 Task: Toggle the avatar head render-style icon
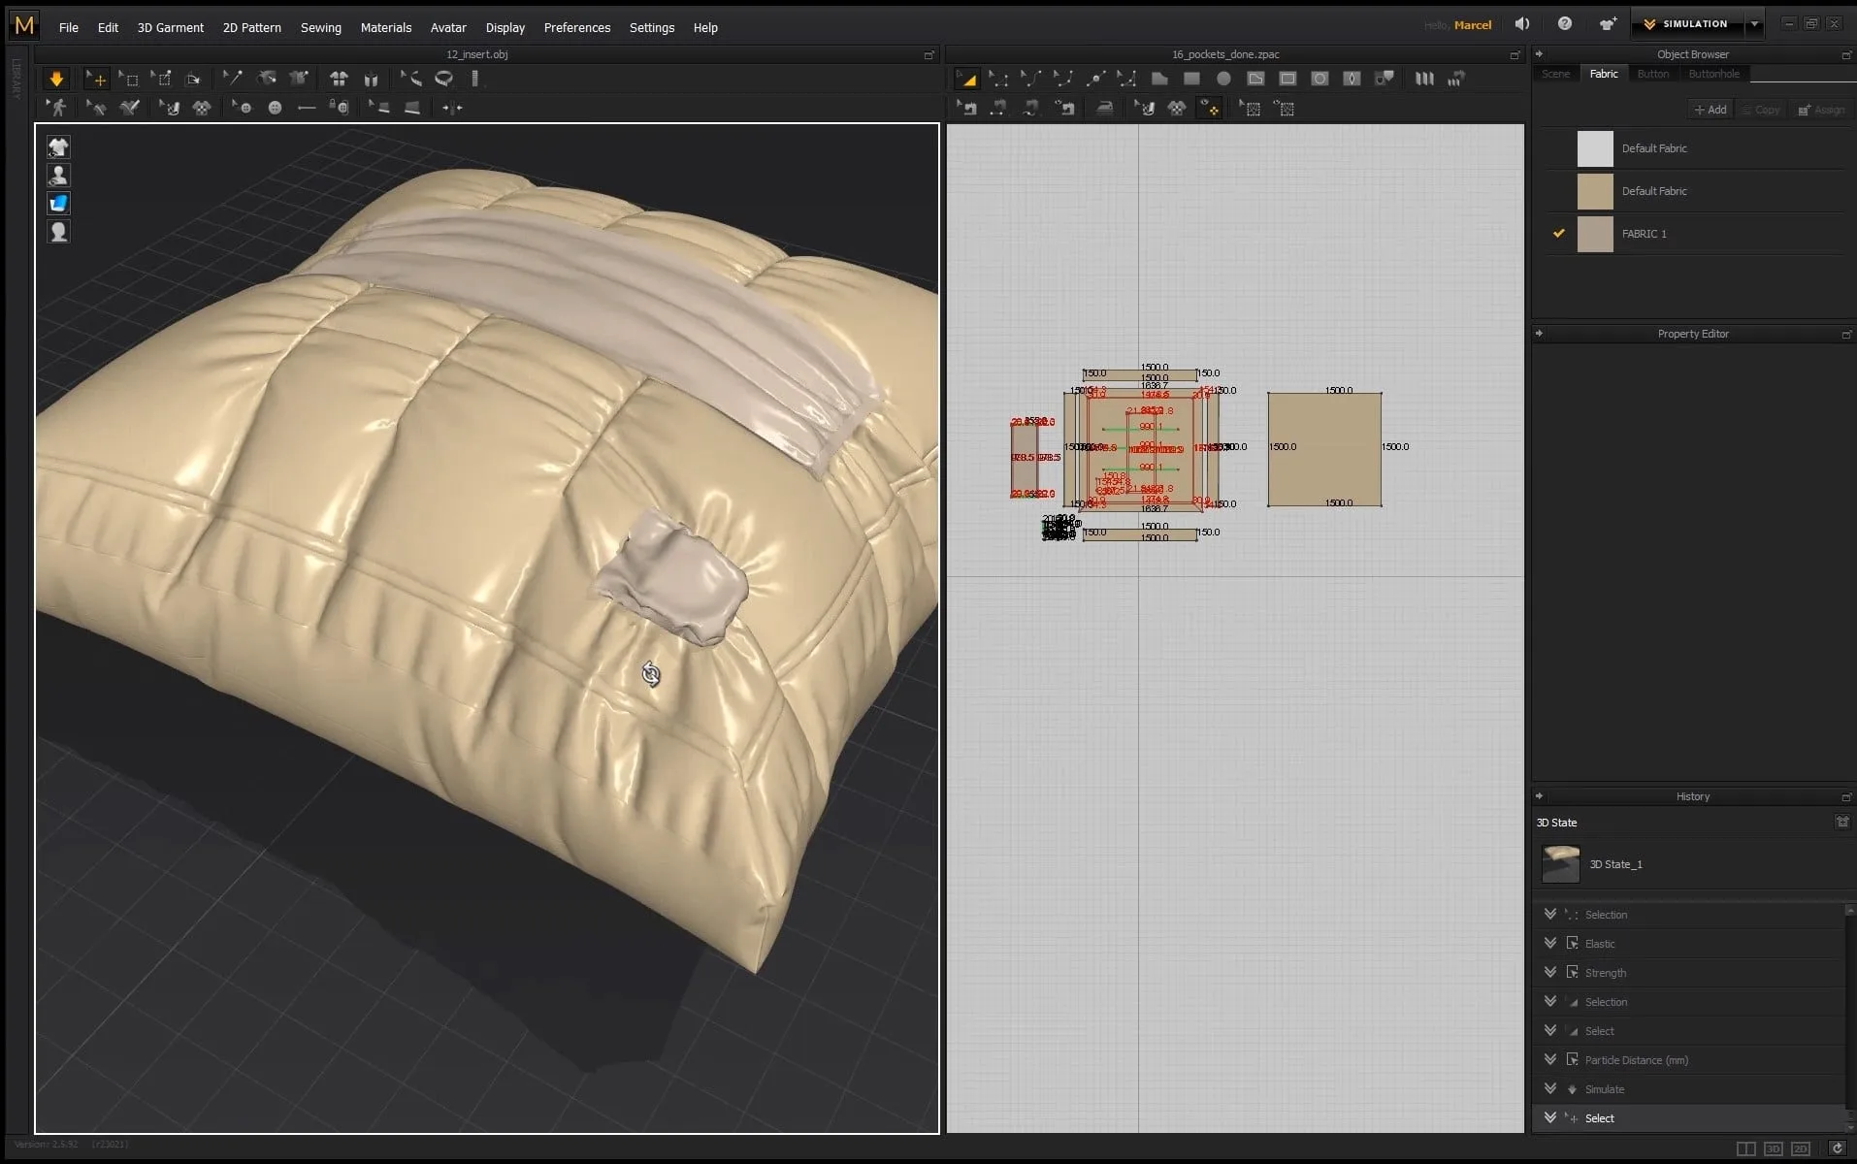click(x=58, y=231)
